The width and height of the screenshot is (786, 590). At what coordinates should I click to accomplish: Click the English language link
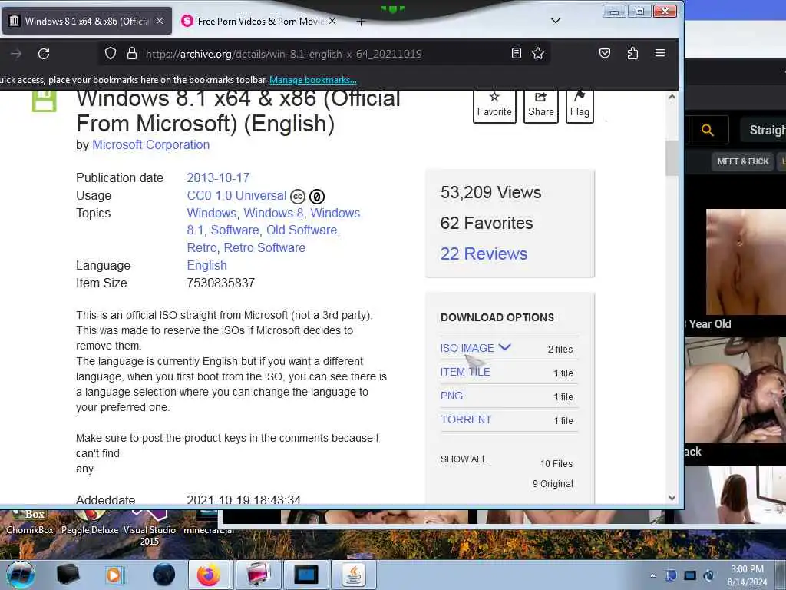click(206, 265)
